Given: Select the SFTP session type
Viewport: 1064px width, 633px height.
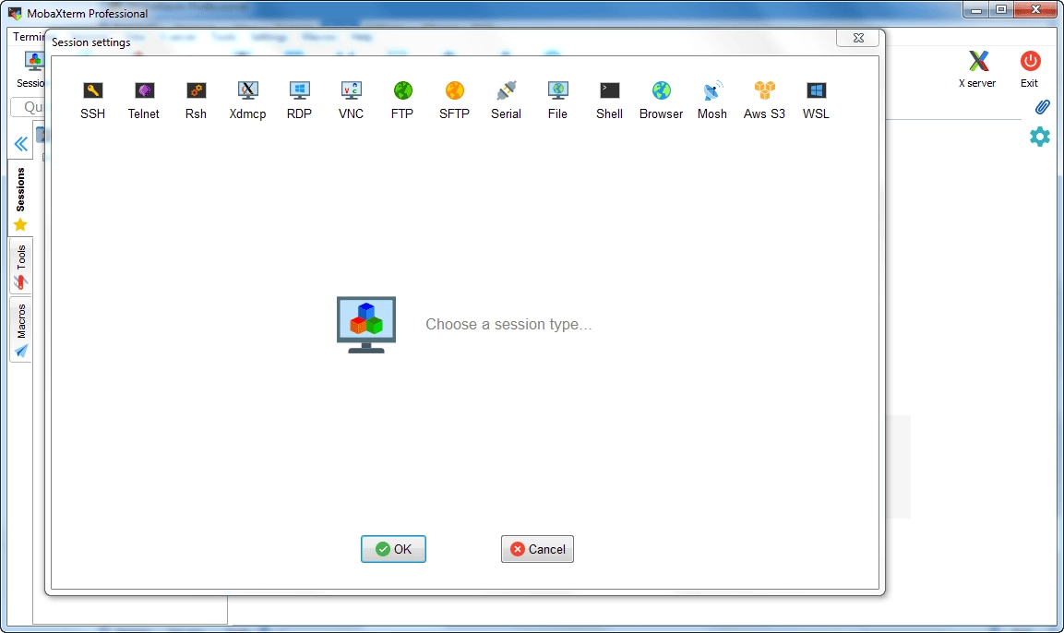Looking at the screenshot, I should coord(454,101).
